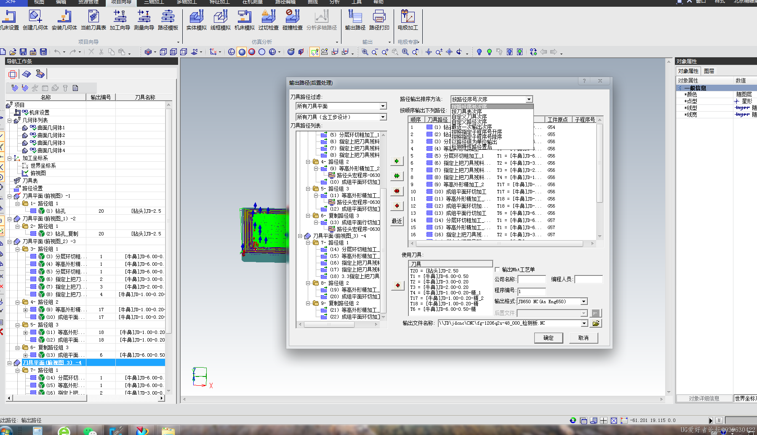Click the Windows Start button
This screenshot has height=435, width=757.
coord(6,431)
